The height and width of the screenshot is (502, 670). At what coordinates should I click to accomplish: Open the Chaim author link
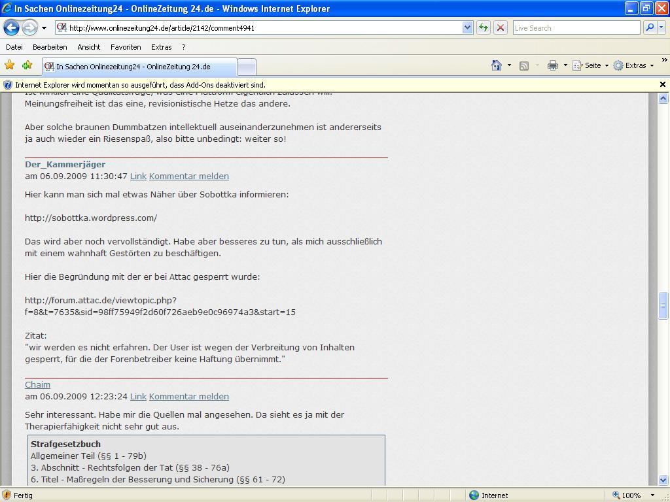[37, 384]
